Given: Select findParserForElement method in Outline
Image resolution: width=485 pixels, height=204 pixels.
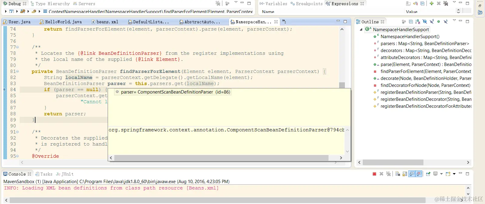Looking at the screenshot, I should (426, 71).
